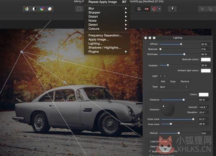Open the Assistant manager toolbar icon
The width and height of the screenshot is (216, 156).
click(172, 9)
